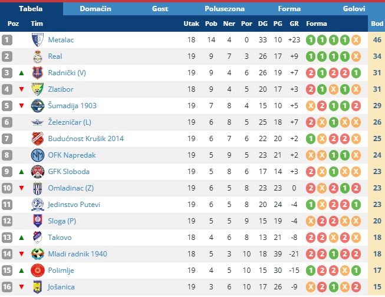Viewport: 385px width, 297px height.
Task: Sort the table by Bod column
Action: [377, 24]
